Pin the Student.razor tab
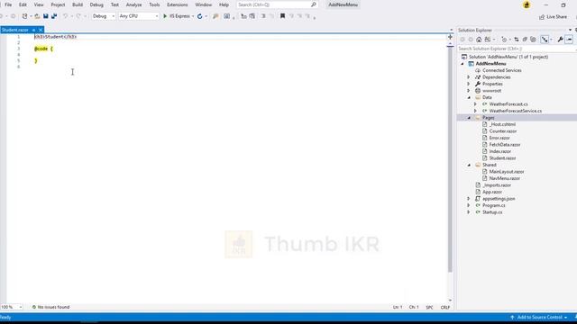 click(x=33, y=30)
